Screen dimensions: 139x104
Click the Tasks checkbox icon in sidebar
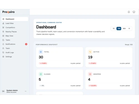point(3,40)
